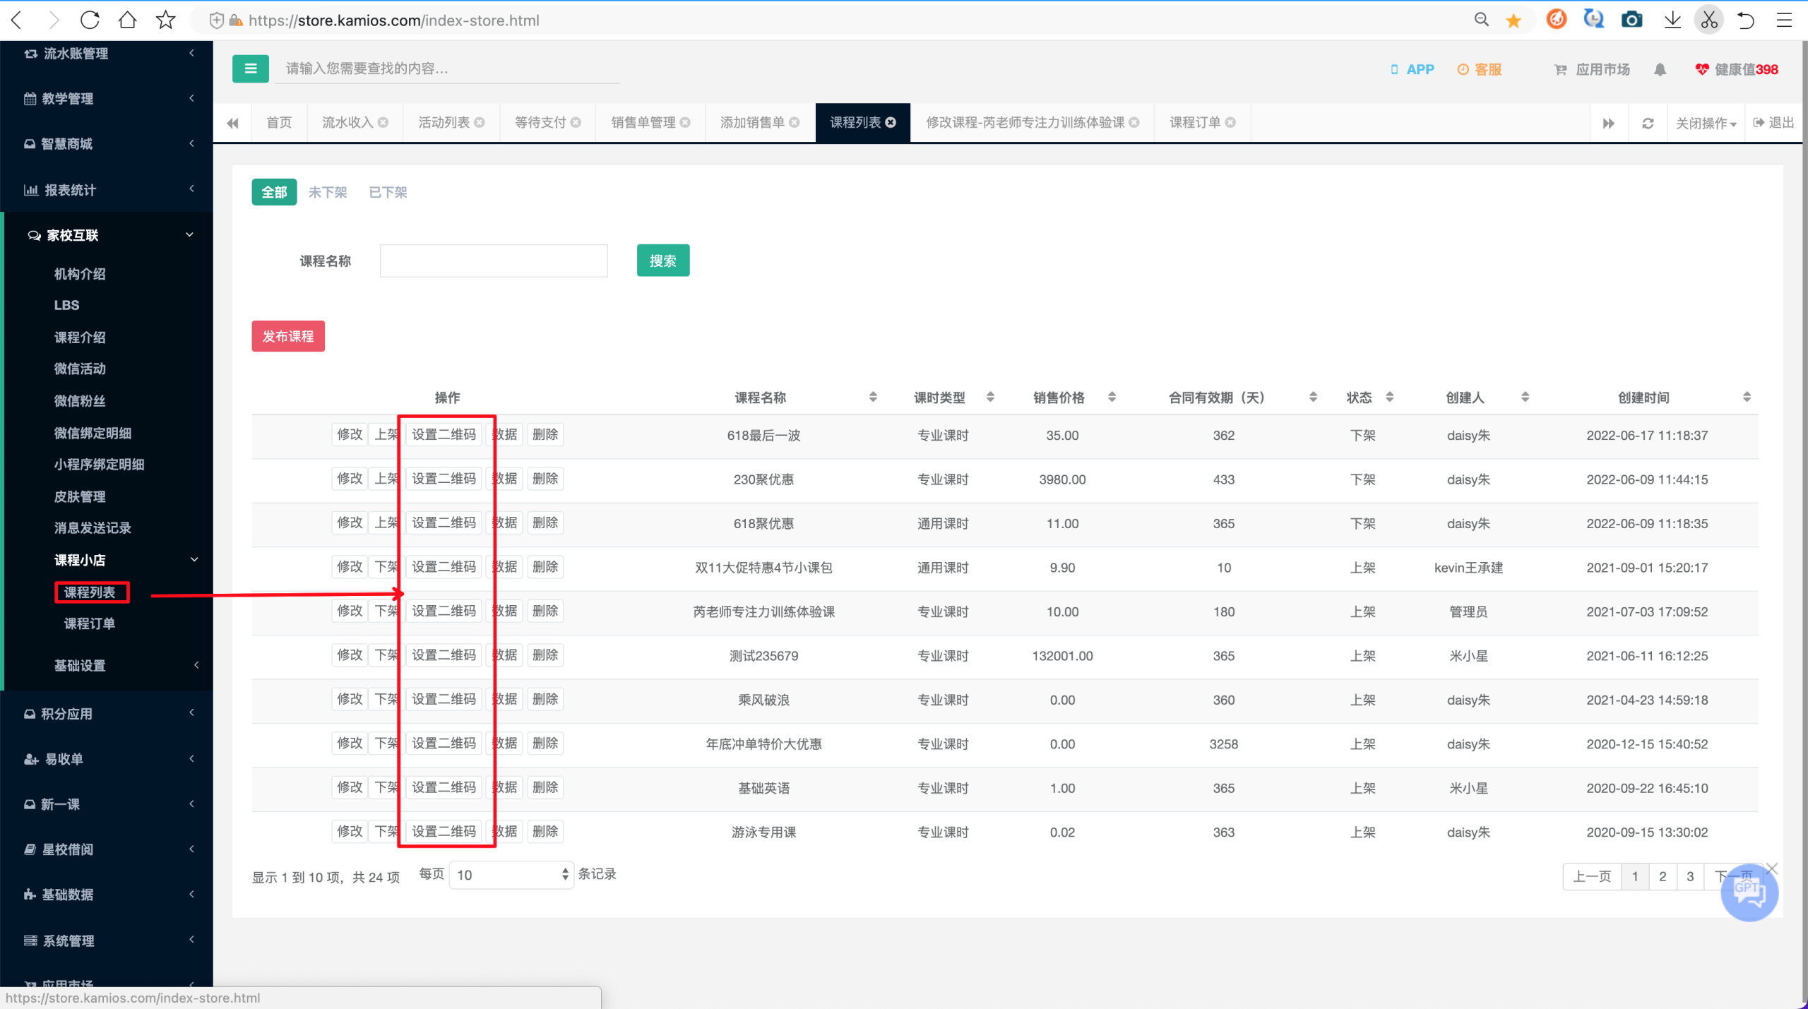Click the tab refresh icon

coord(1648,123)
